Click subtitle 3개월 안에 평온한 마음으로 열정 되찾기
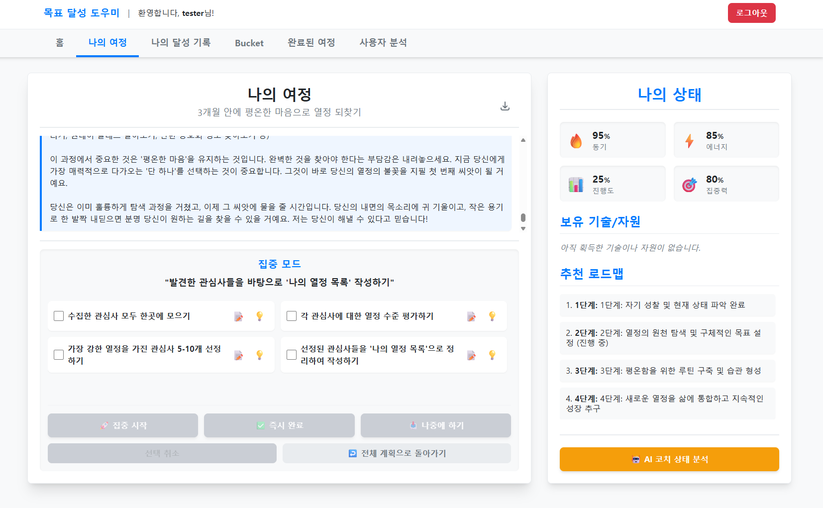This screenshot has height=508, width=823. tap(279, 112)
